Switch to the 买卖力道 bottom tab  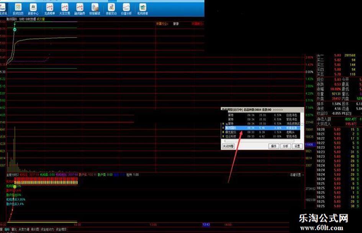24,230
